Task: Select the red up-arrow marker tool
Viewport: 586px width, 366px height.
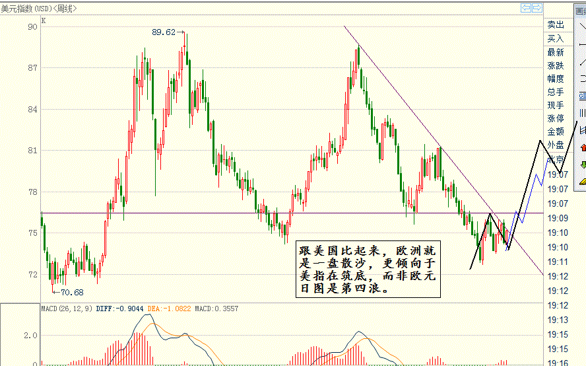Action: pyautogui.click(x=583, y=147)
